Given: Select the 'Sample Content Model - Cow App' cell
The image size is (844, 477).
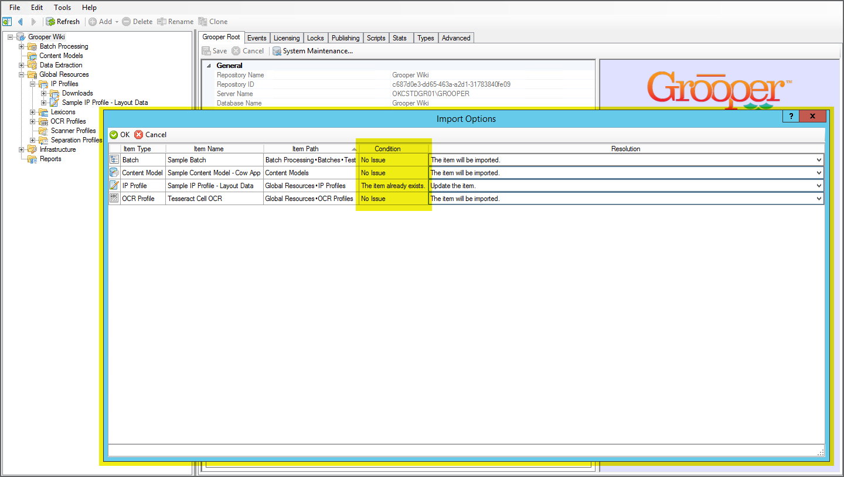Looking at the screenshot, I should (215, 173).
